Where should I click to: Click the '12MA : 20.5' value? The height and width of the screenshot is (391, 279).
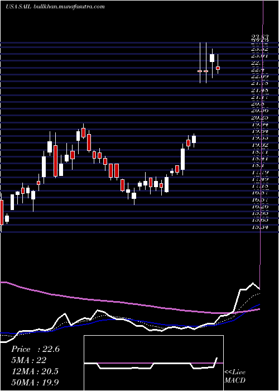[35, 371]
